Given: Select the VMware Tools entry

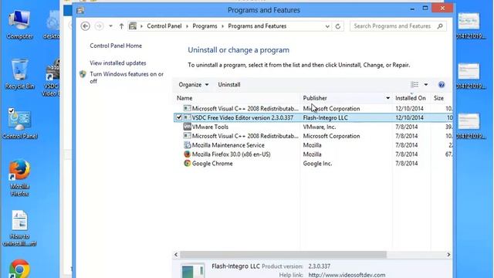Looking at the screenshot, I should pyautogui.click(x=210, y=127).
